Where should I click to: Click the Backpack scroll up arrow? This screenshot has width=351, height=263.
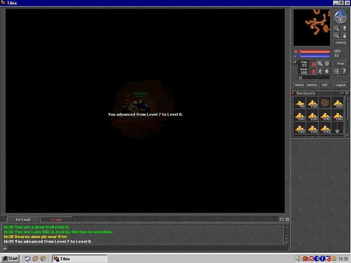click(347, 98)
